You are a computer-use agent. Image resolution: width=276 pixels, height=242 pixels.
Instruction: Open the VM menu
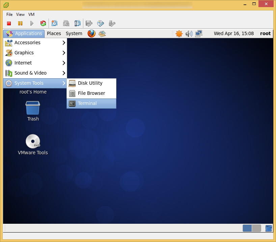pyautogui.click(x=31, y=15)
